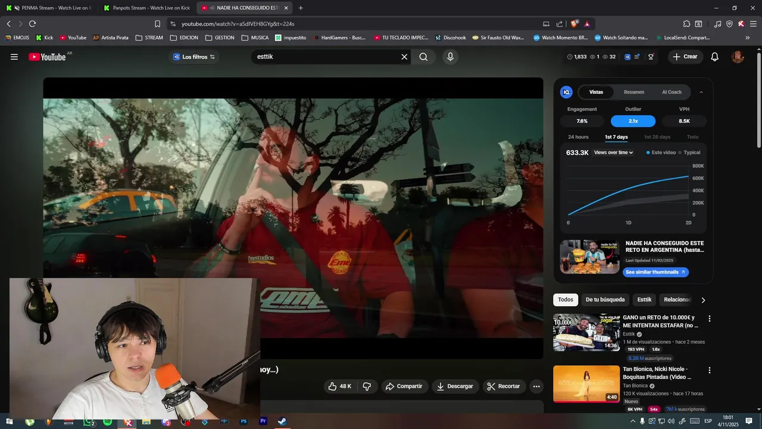Open the Views over time dropdown
The image size is (762, 429).
click(x=613, y=153)
